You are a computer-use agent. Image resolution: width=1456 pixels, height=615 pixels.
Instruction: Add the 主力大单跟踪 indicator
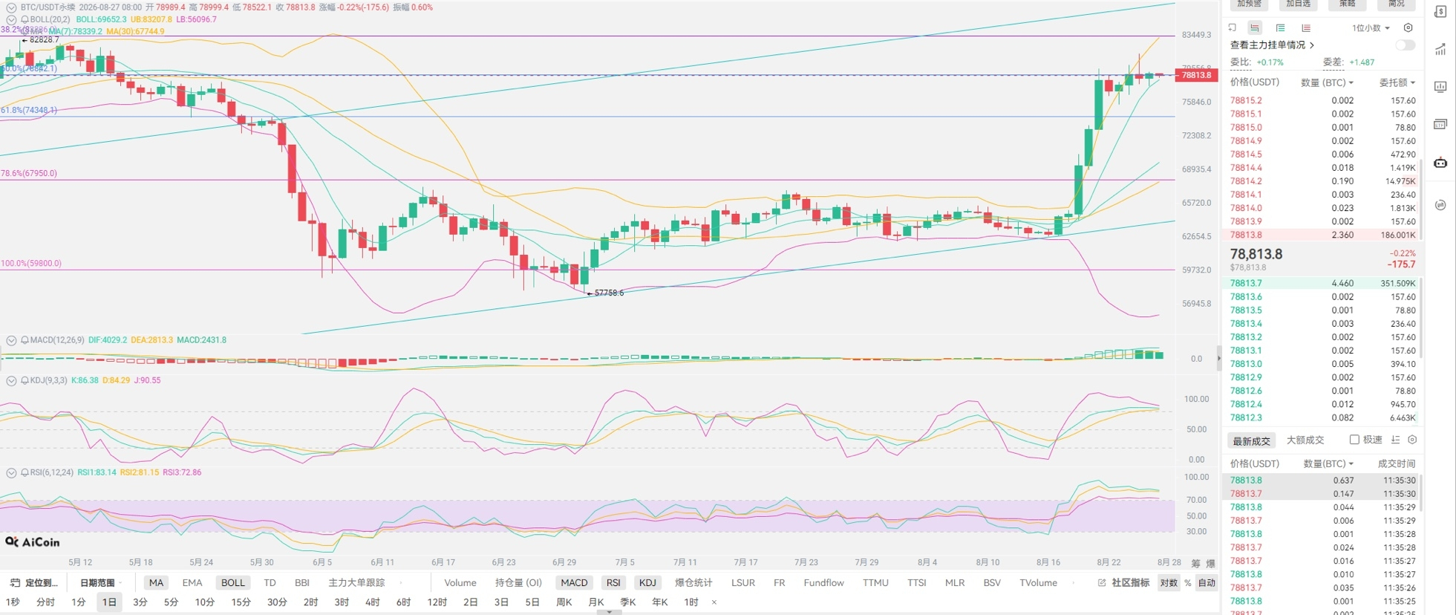click(356, 583)
